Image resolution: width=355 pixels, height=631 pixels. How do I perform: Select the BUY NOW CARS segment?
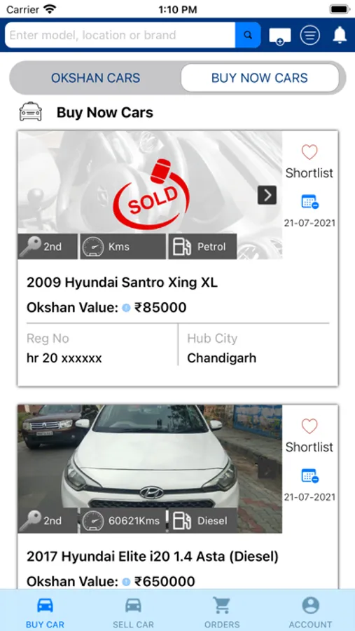pos(260,78)
